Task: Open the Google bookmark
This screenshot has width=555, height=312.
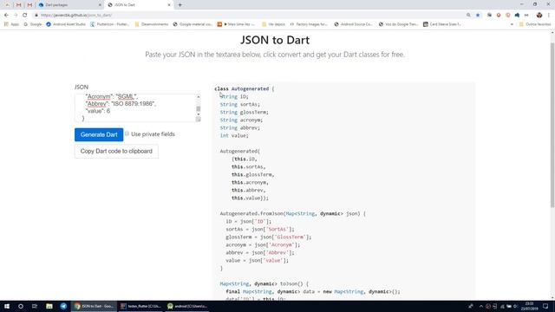Action: click(33, 24)
